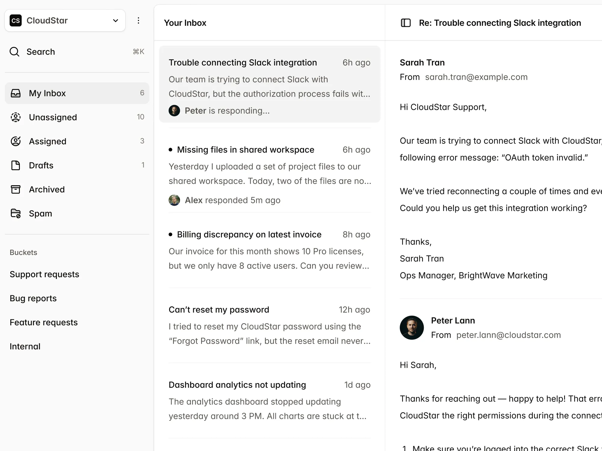Screen dimensions: 602x451
Task: Open Billing discrepancy on latest invoice conversation
Action: [x=270, y=250]
